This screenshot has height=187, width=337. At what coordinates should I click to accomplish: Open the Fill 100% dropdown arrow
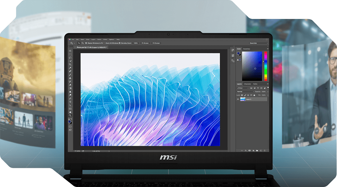click(268, 95)
